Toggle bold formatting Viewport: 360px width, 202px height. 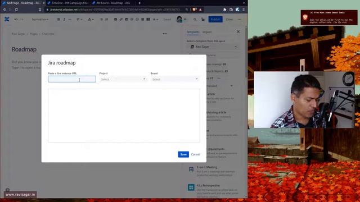coord(58,20)
